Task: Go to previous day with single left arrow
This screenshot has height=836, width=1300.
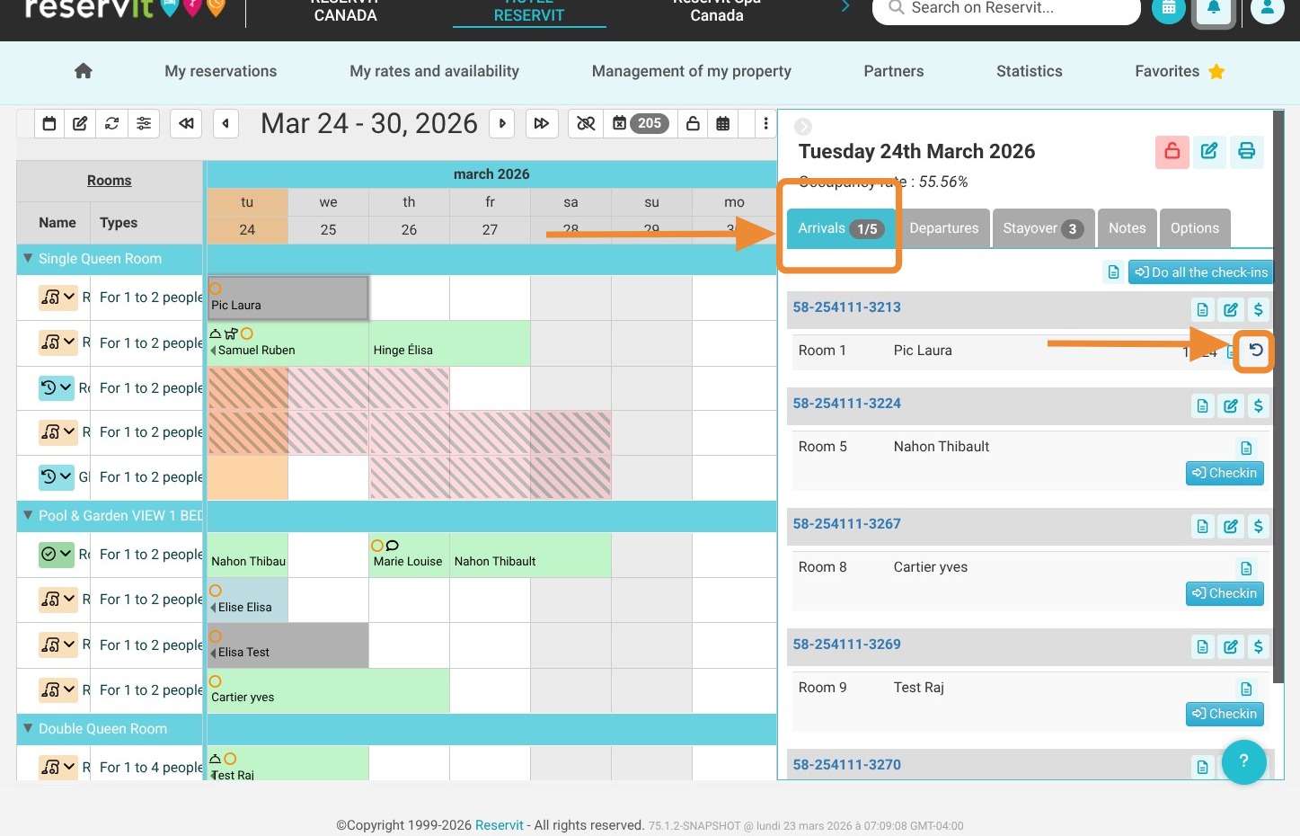Action: pyautogui.click(x=226, y=123)
